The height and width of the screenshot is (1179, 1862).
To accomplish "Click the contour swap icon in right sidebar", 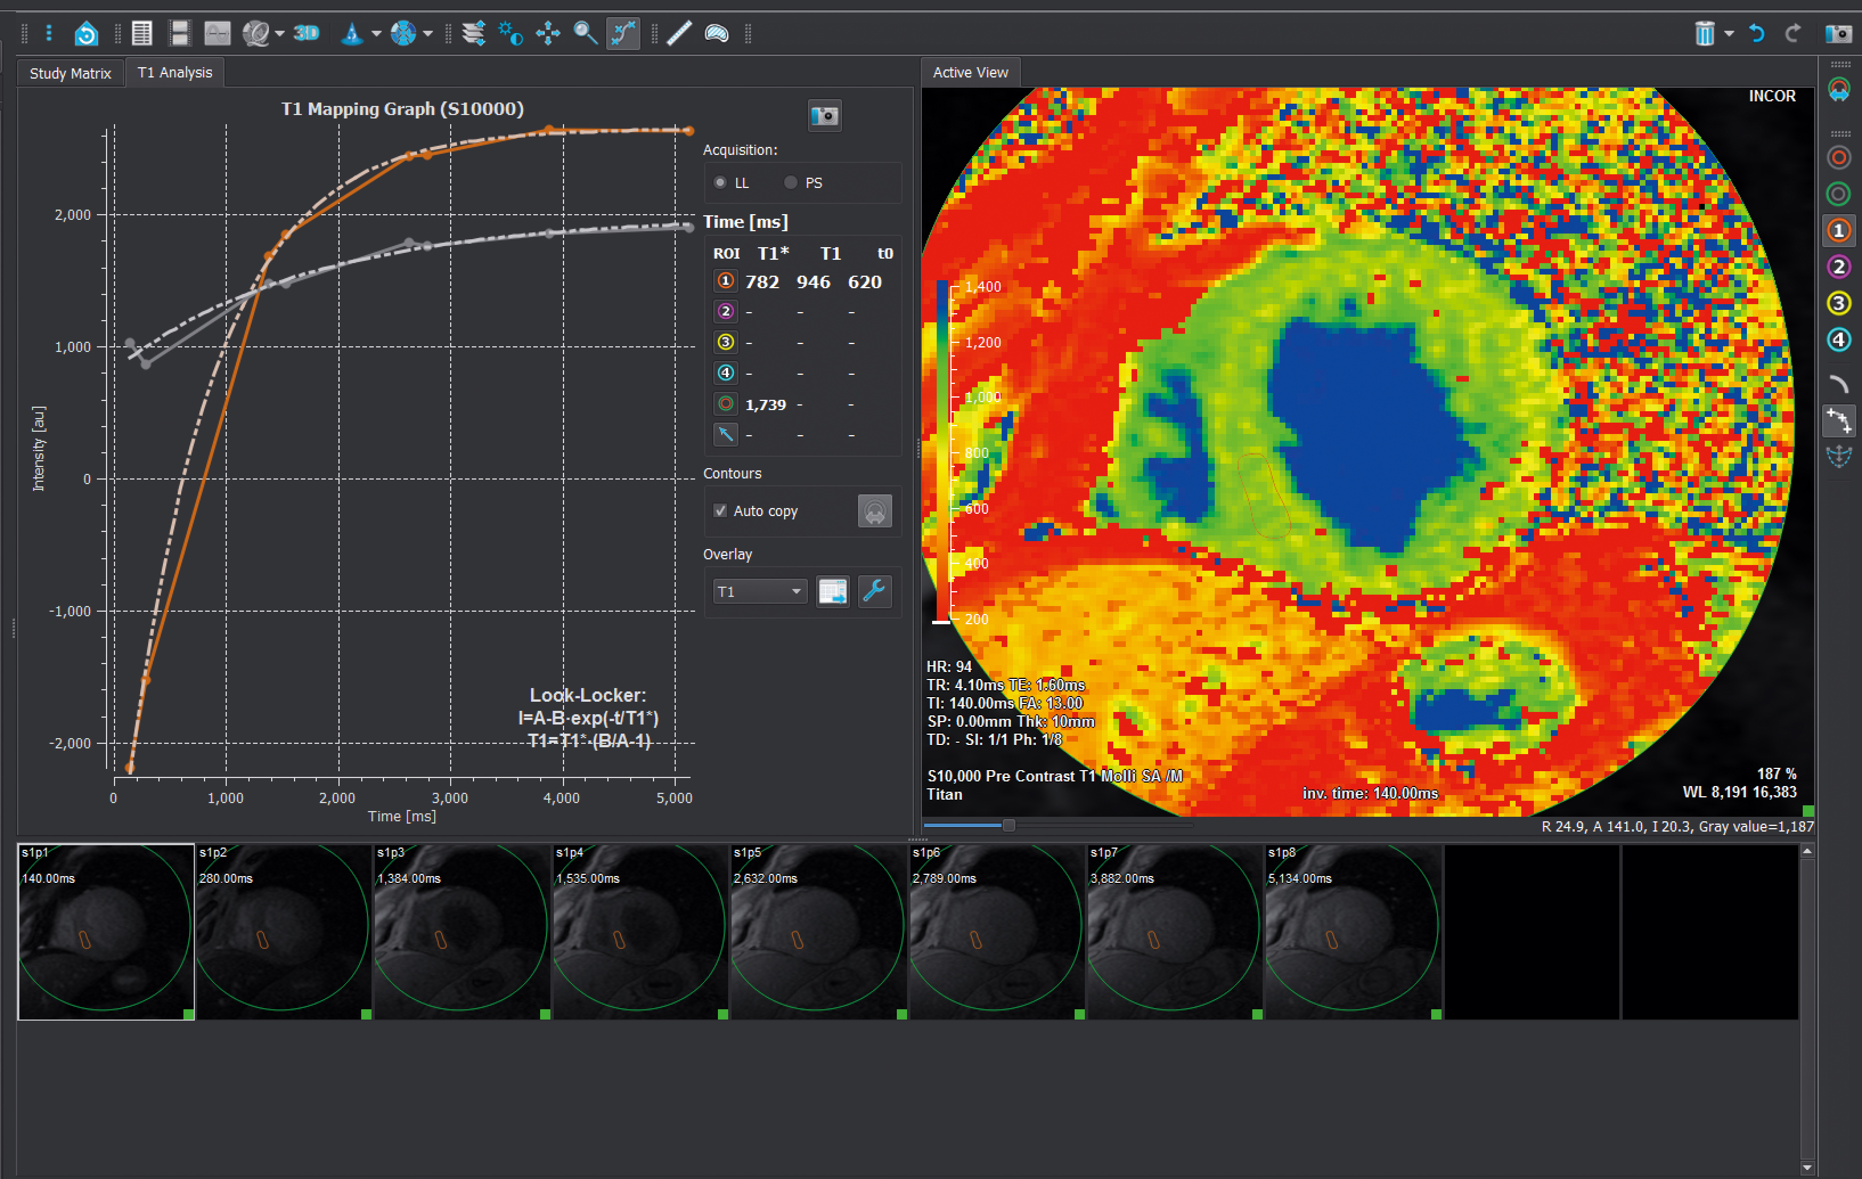I will click(1840, 89).
